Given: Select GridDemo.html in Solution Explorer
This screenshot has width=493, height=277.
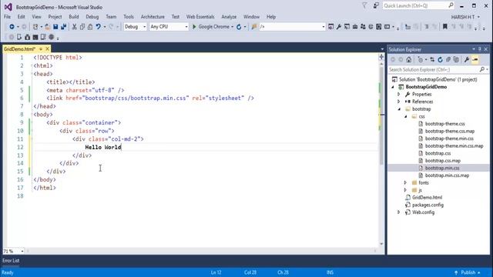Looking at the screenshot, I should [427, 198].
